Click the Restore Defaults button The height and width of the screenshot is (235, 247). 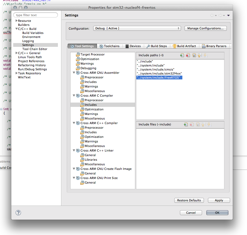click(x=189, y=200)
